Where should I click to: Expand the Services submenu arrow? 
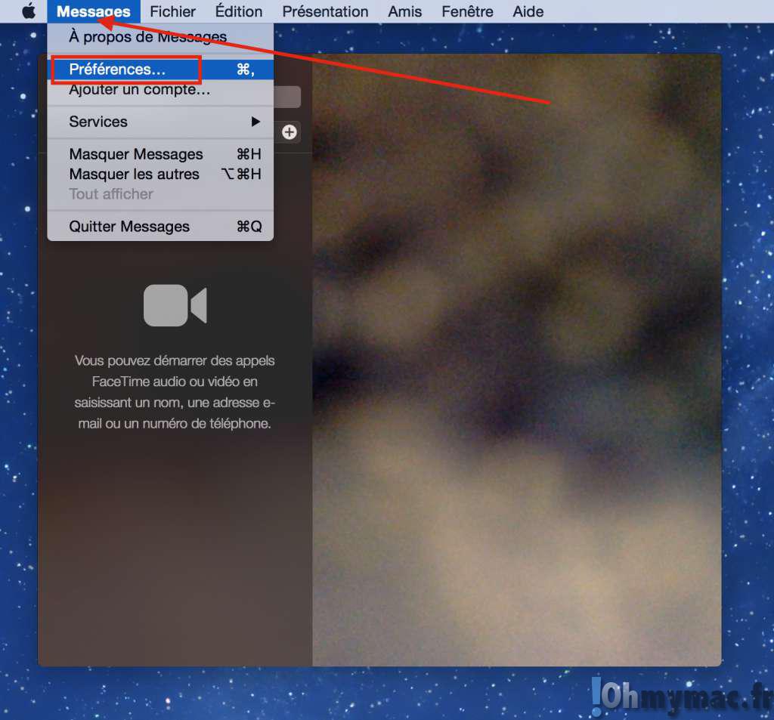(255, 122)
